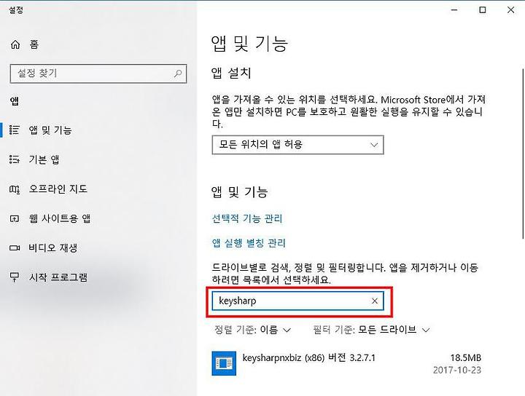Open the 기본 앱 sidebar page
Screen dimensions: 525x396
[x=44, y=159]
